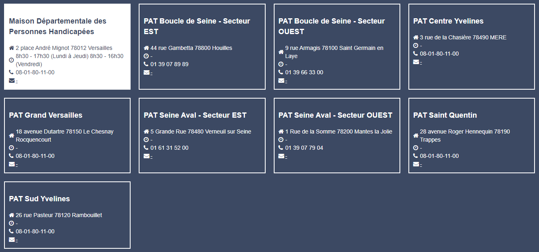Click phone icon next to 01 39 66 33 00
Screen dimensions: 539x252
281,72
